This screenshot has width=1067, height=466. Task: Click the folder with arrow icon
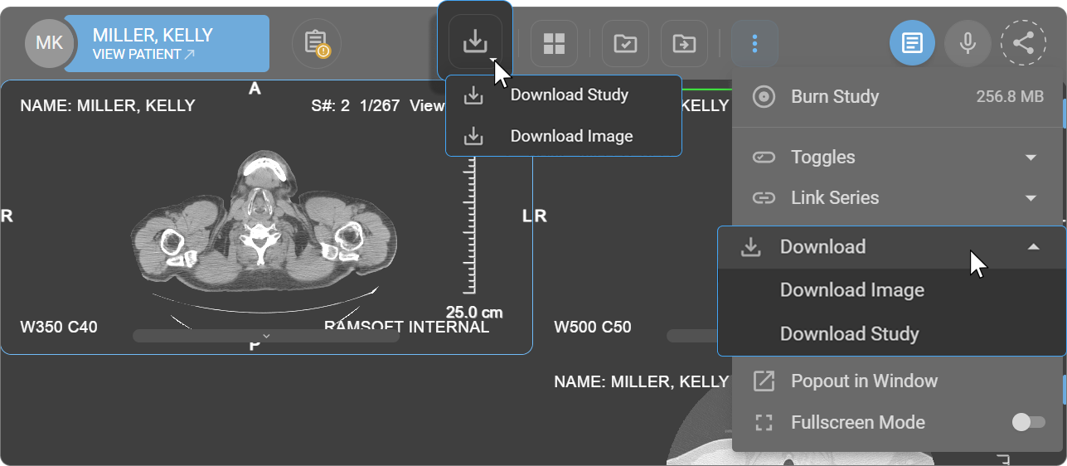684,43
